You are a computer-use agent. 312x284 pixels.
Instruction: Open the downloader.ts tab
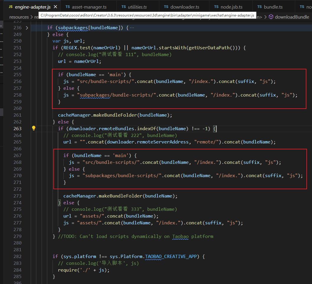185,7
